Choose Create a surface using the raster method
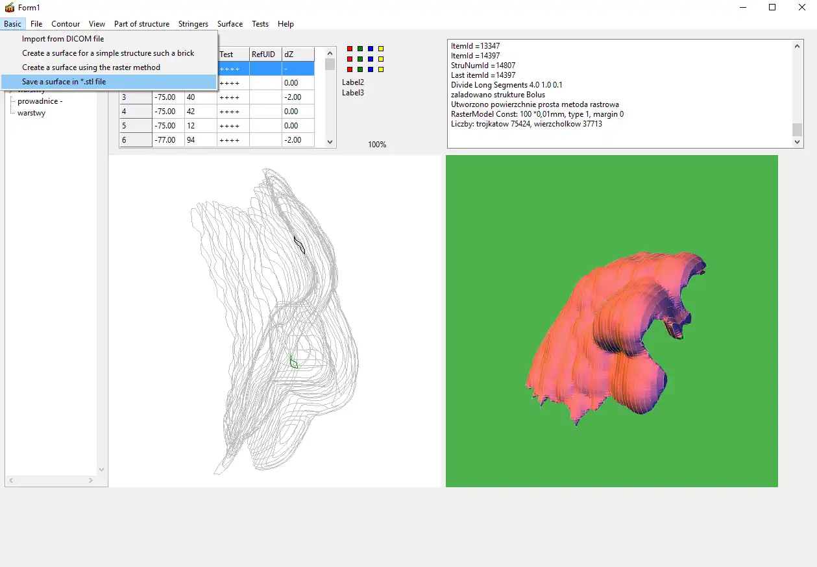This screenshot has height=567, width=817. click(x=91, y=67)
